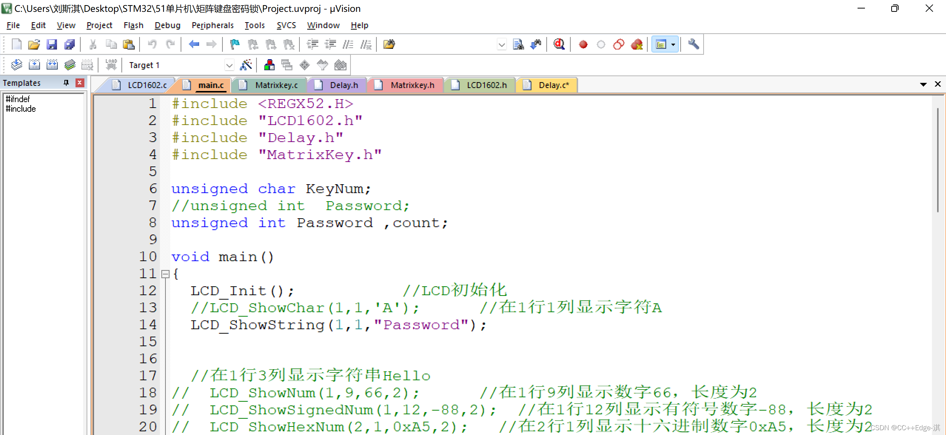Click the Save file toolbar icon

click(x=52, y=45)
